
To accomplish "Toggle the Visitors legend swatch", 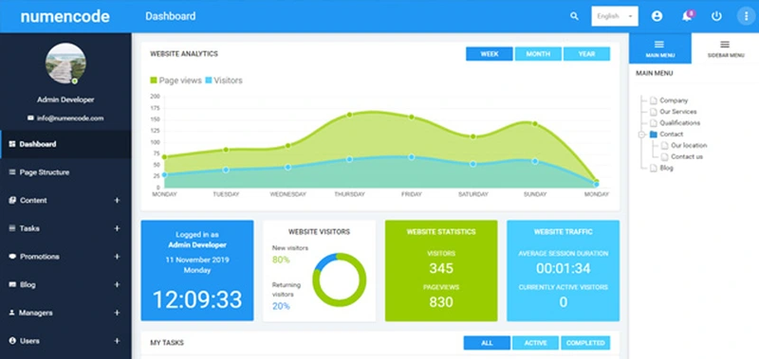I will click(209, 81).
